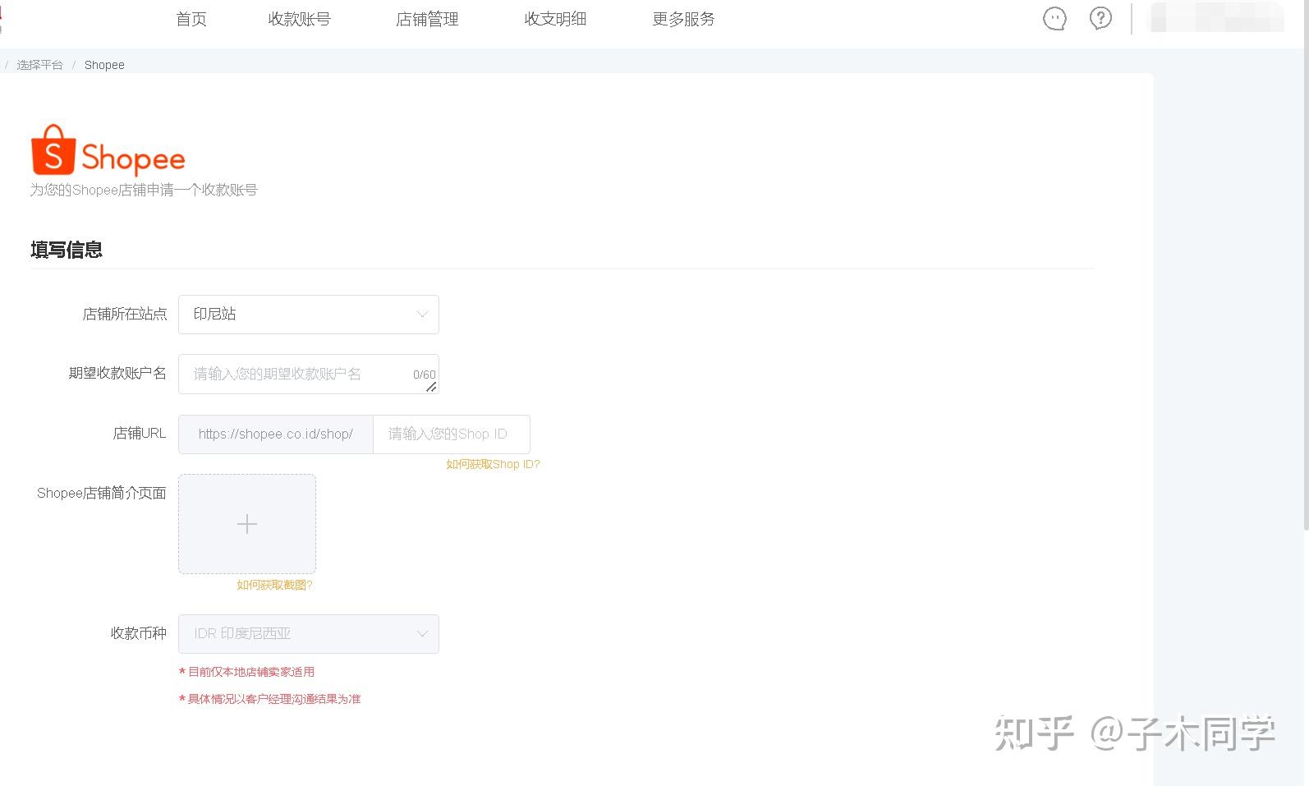Viewport: 1309px width, 786px height.
Task: Open the 收款币种 IDR dropdown
Action: pyautogui.click(x=309, y=634)
